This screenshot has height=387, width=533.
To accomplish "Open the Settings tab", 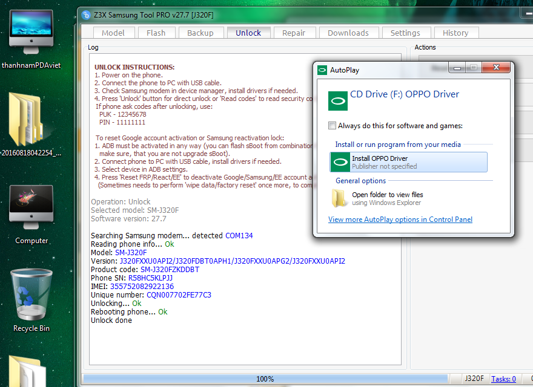I will (406, 33).
